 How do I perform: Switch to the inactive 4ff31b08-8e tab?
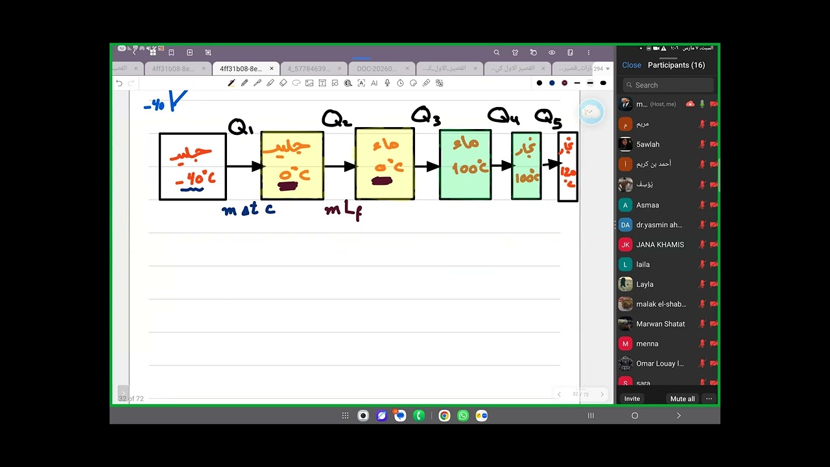coord(177,68)
